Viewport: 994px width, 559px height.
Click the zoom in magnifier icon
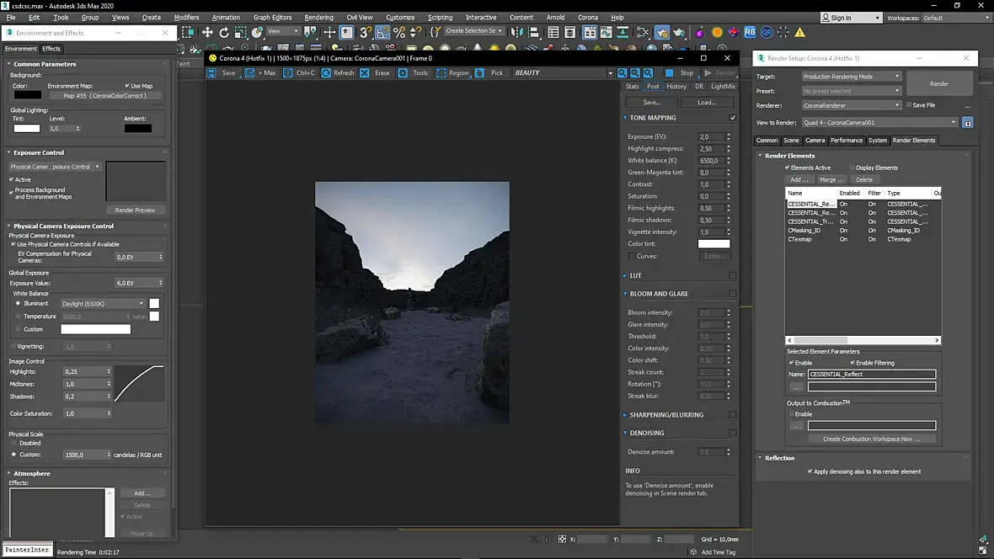(623, 73)
